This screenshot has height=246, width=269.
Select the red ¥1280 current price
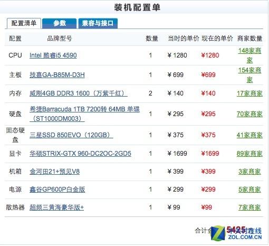[x=210, y=55]
